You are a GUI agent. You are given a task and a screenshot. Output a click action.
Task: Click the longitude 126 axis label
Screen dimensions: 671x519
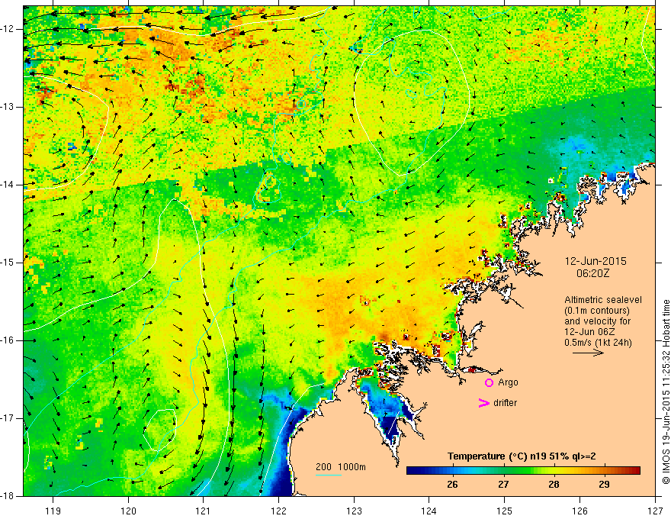tap(579, 511)
